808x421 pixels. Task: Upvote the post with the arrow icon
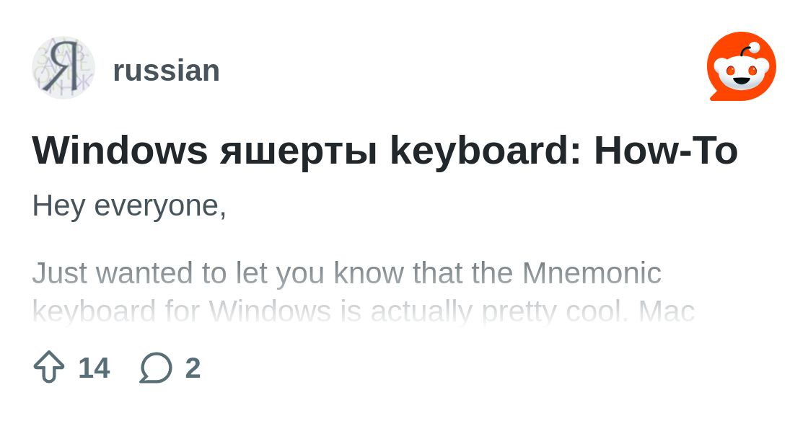49,367
